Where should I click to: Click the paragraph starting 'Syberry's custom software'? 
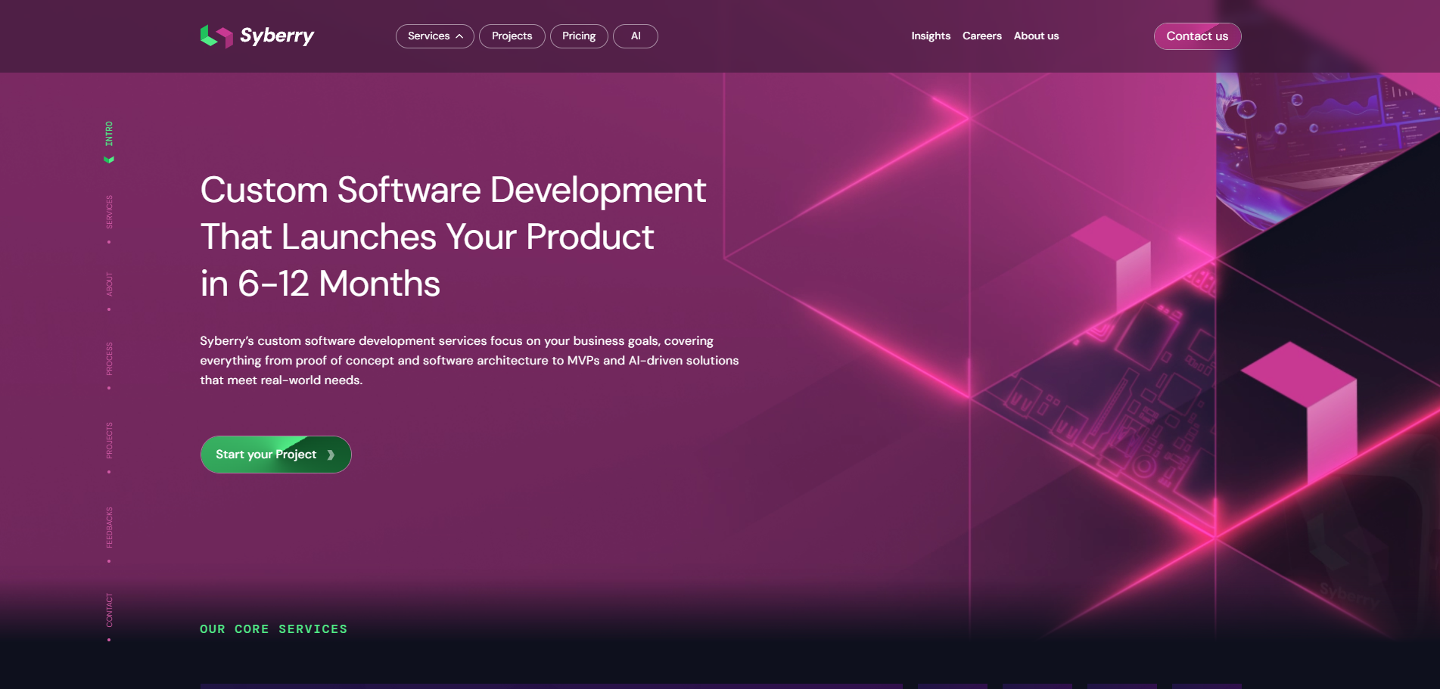pos(469,361)
